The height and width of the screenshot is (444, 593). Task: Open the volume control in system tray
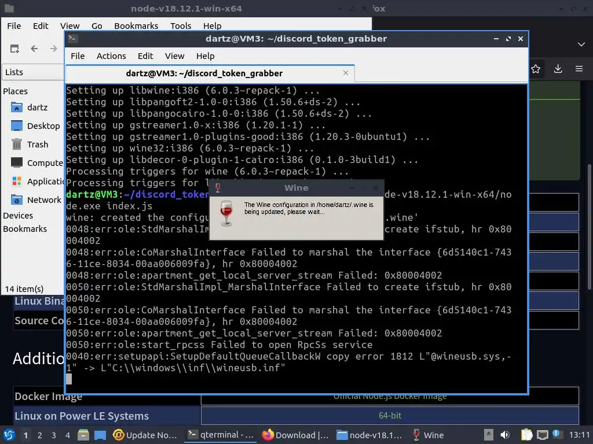pyautogui.click(x=505, y=435)
